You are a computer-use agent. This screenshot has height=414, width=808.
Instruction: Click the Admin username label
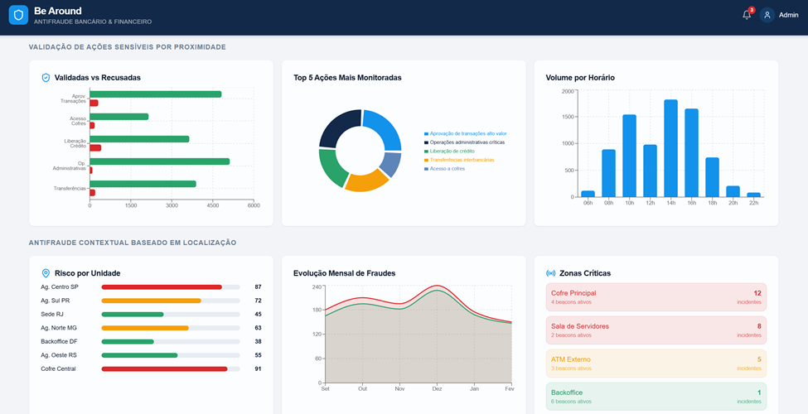point(788,15)
